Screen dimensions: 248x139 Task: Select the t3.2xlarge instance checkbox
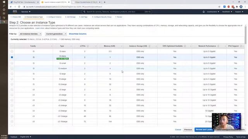[12, 84]
